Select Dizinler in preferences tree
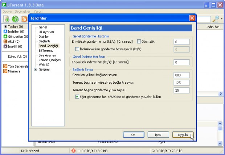This screenshot has height=155, width=225. (44, 37)
